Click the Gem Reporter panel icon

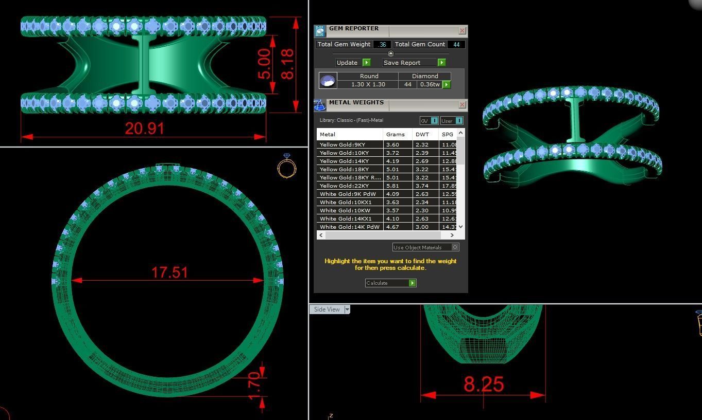[320, 31]
